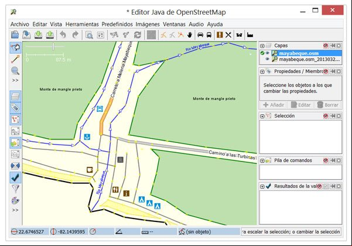352x246 pixels.
Task: Click the cafe cup map marker
Action: click(x=90, y=170)
